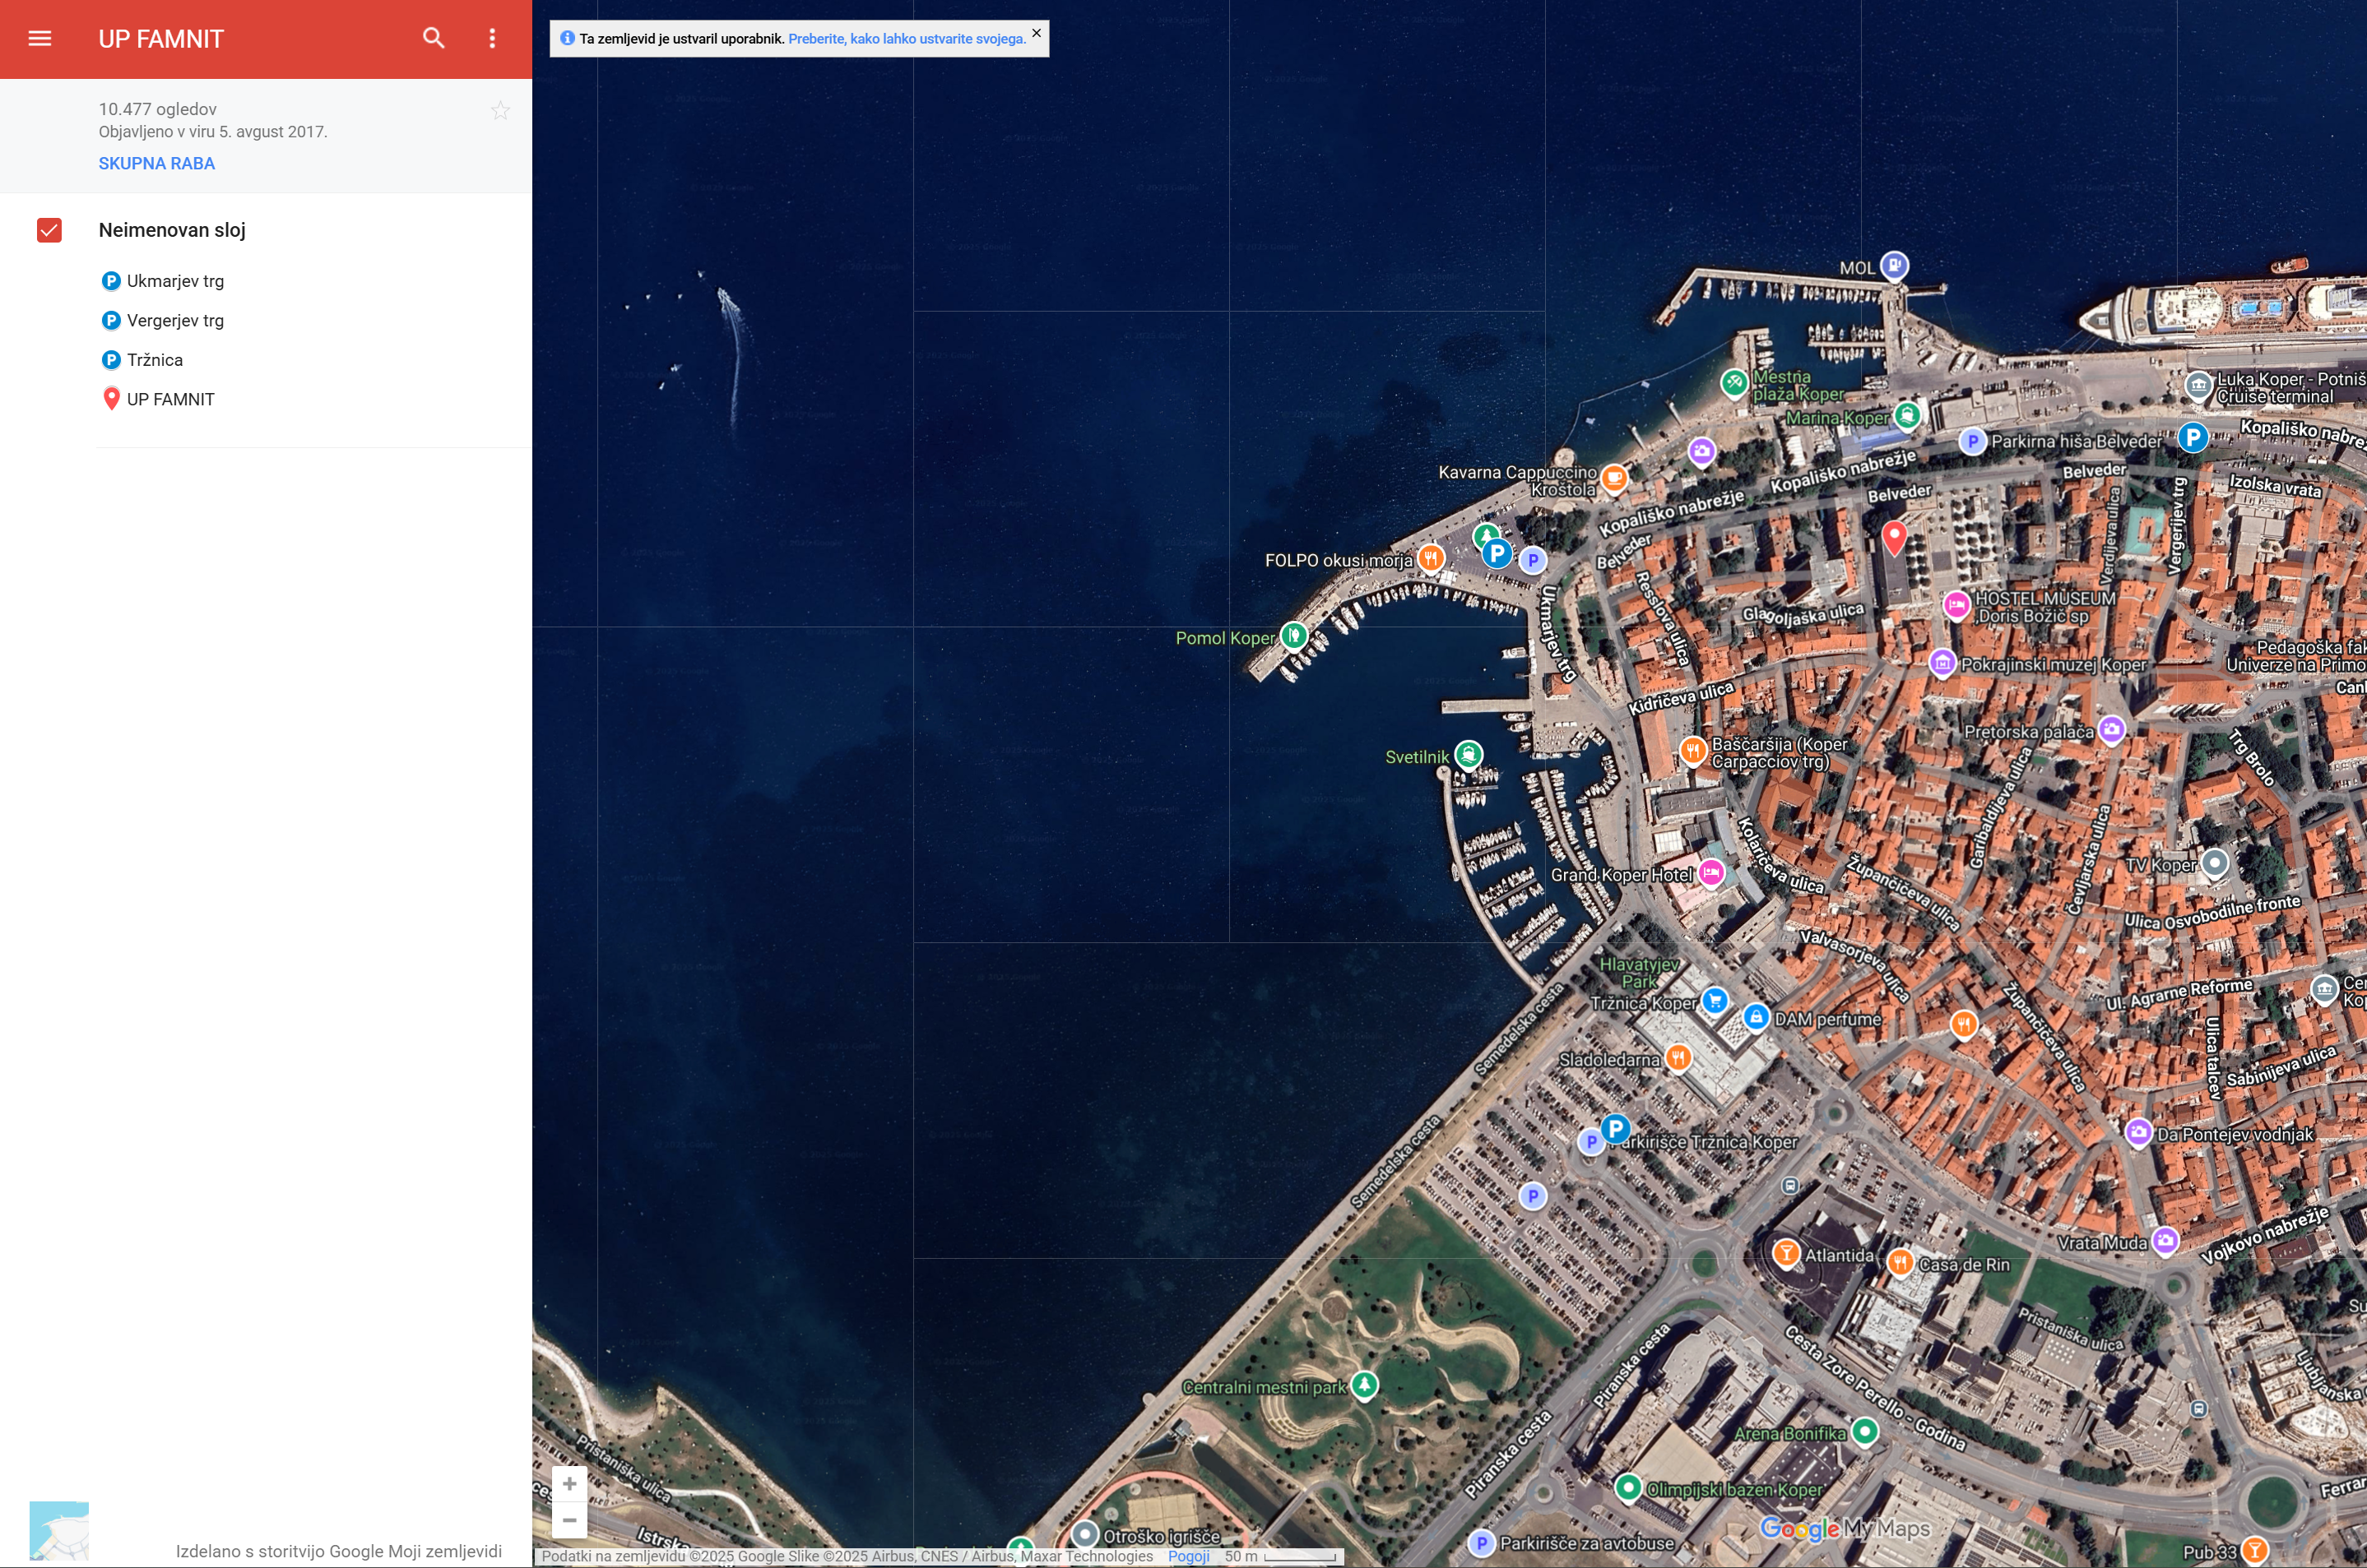
Task: Click the red UP FAMNIT map pin
Action: (1894, 536)
